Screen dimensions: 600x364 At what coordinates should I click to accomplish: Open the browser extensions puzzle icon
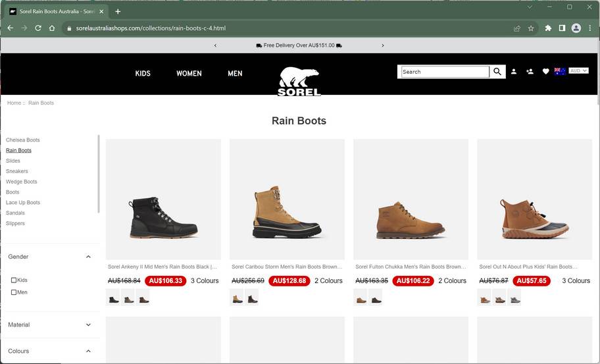coord(548,28)
